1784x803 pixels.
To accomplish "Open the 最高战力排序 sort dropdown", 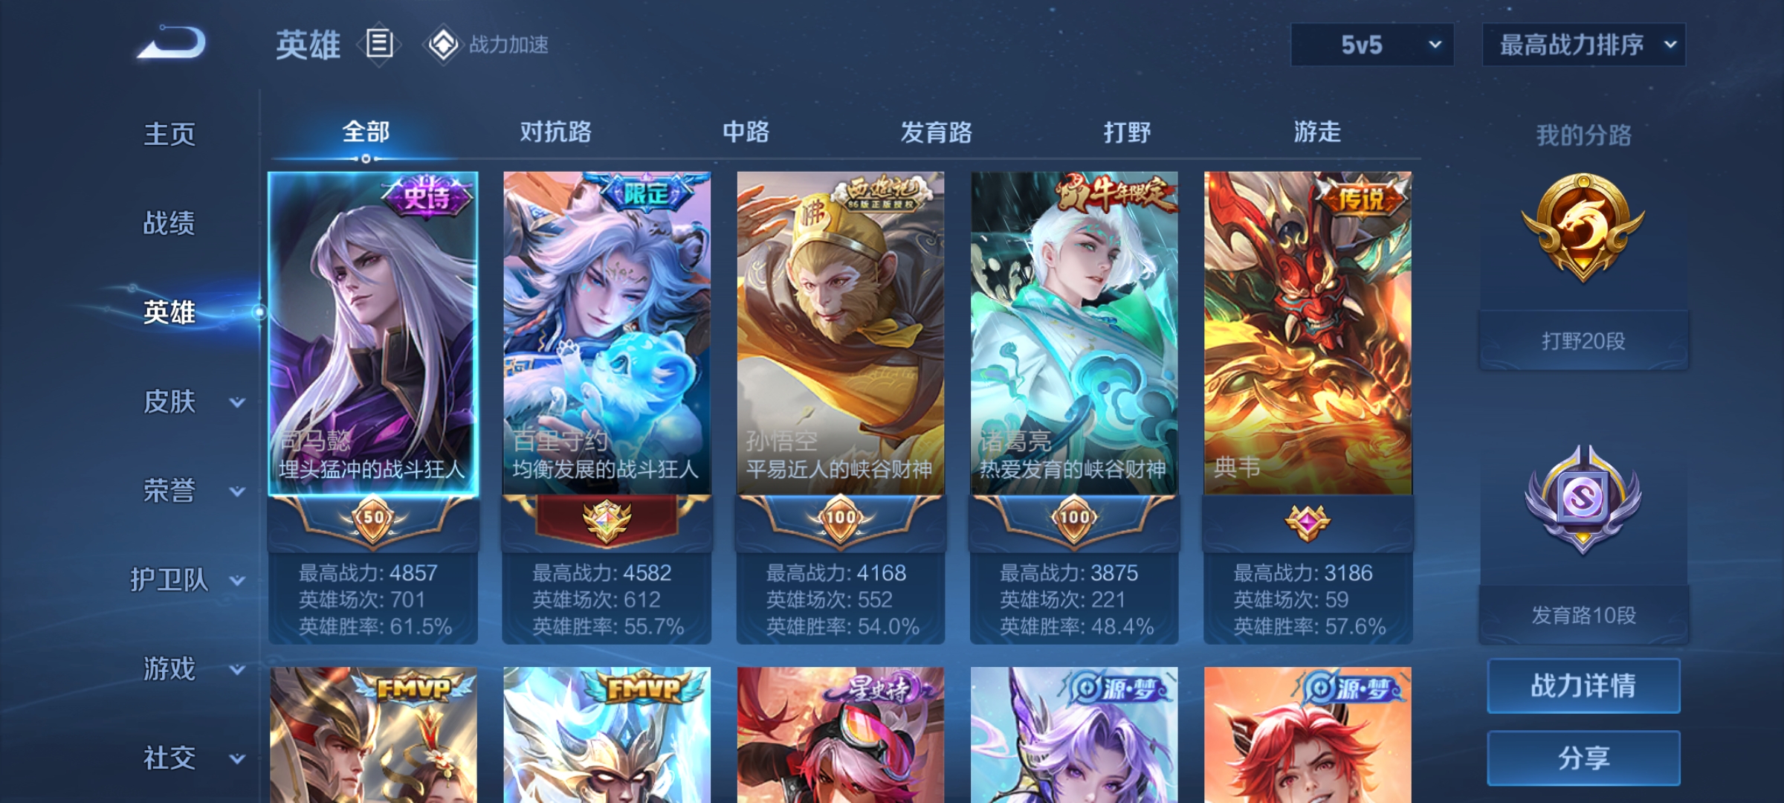I will (x=1584, y=45).
